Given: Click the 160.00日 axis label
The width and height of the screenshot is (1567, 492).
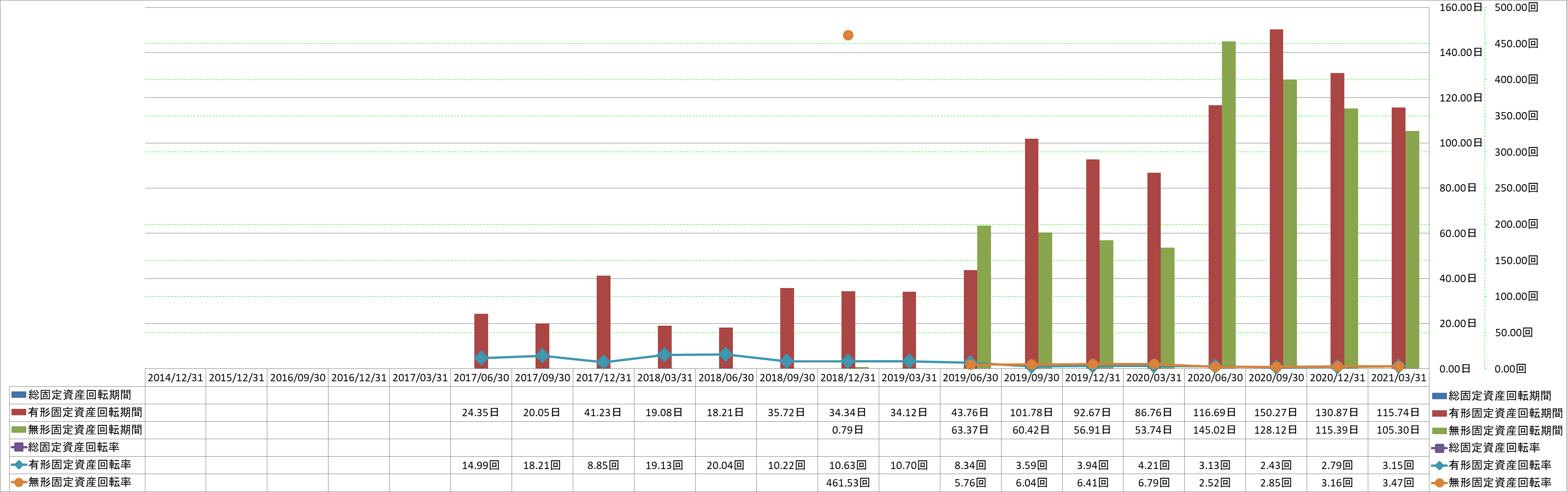Looking at the screenshot, I should [x=1461, y=8].
